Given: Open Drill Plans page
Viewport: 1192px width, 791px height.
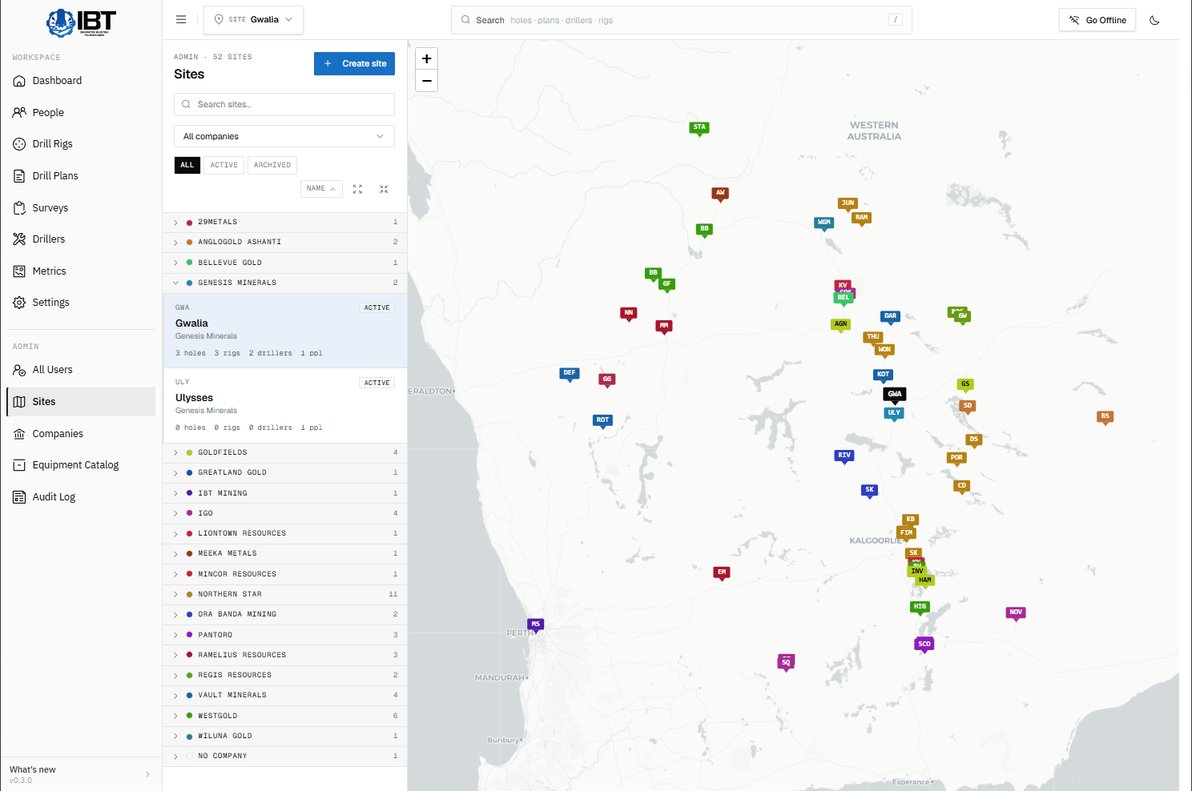Looking at the screenshot, I should tap(80, 176).
